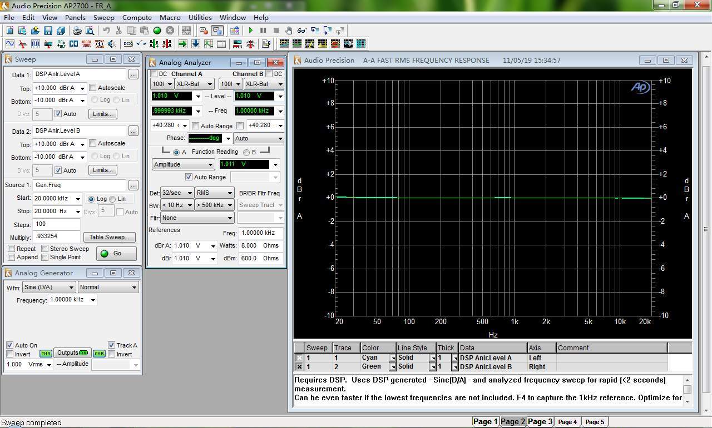Click the speaker/headphone monitor panel icon
The image size is (712, 428).
pos(112,44)
